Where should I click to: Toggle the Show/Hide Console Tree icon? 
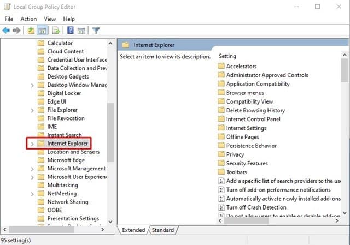click(x=42, y=31)
